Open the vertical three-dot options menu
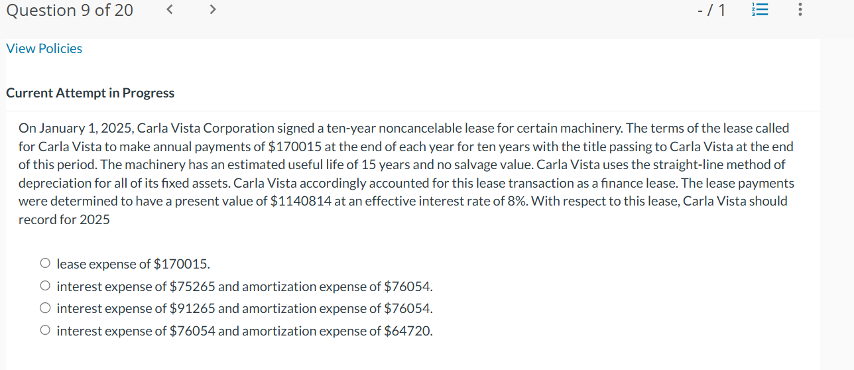854x370 pixels. coord(800,10)
